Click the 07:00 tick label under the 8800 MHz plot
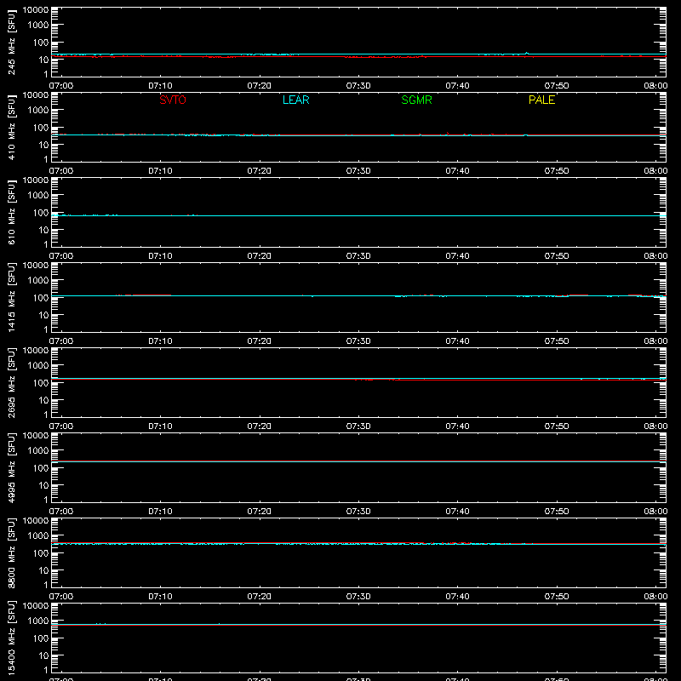681x681 pixels. pos(61,597)
